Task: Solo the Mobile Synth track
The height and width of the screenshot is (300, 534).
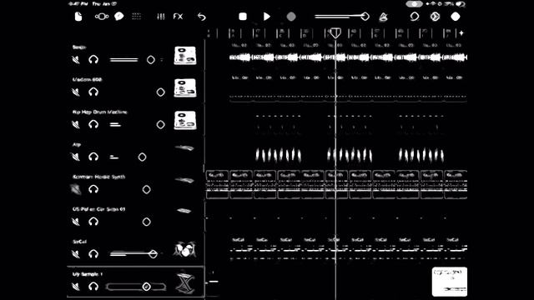Action: (93, 189)
